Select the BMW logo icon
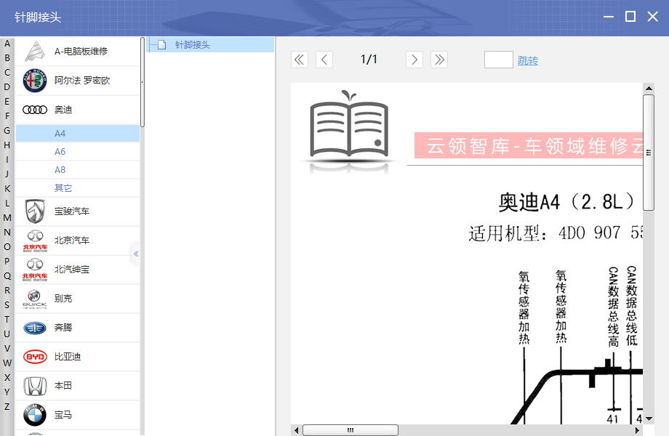 click(x=35, y=415)
